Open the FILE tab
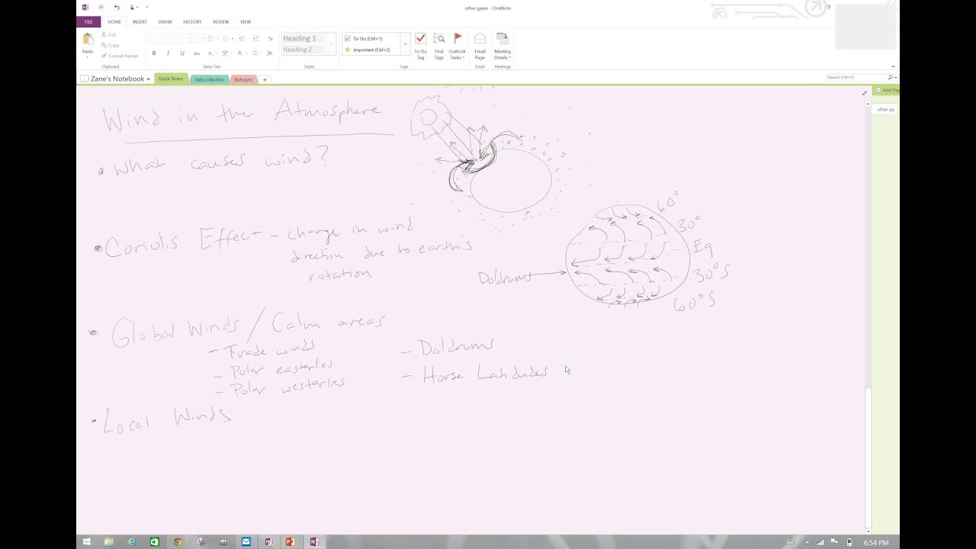 click(x=88, y=21)
